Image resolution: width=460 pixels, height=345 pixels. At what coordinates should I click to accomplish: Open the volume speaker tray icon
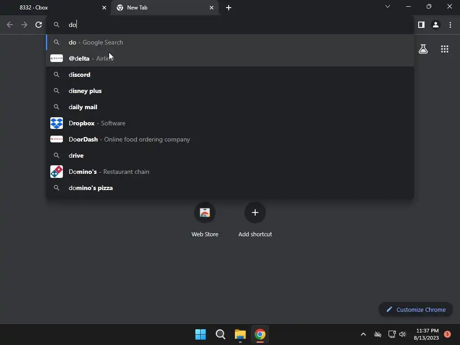click(x=402, y=334)
